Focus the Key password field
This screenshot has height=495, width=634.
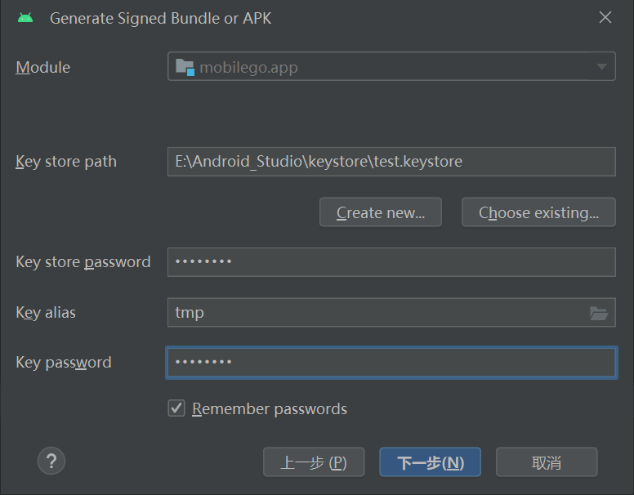391,363
